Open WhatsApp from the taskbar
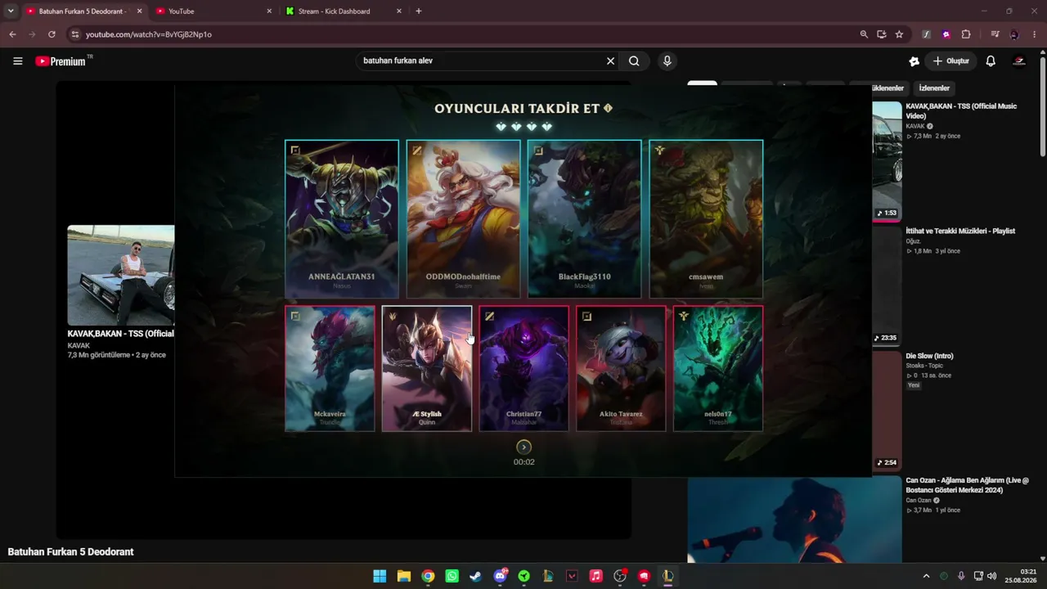 452,576
